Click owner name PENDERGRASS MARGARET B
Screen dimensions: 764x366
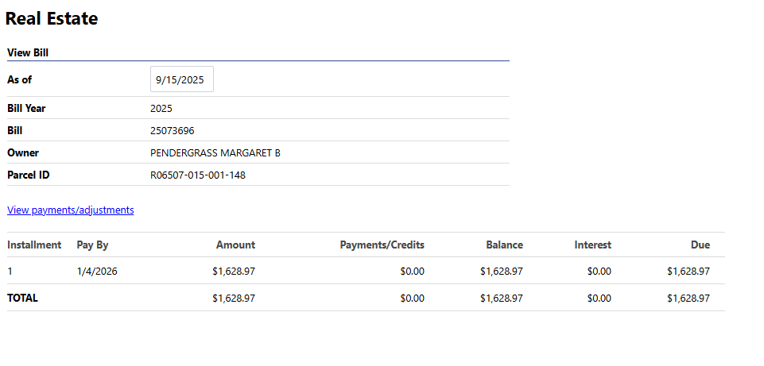(x=215, y=152)
